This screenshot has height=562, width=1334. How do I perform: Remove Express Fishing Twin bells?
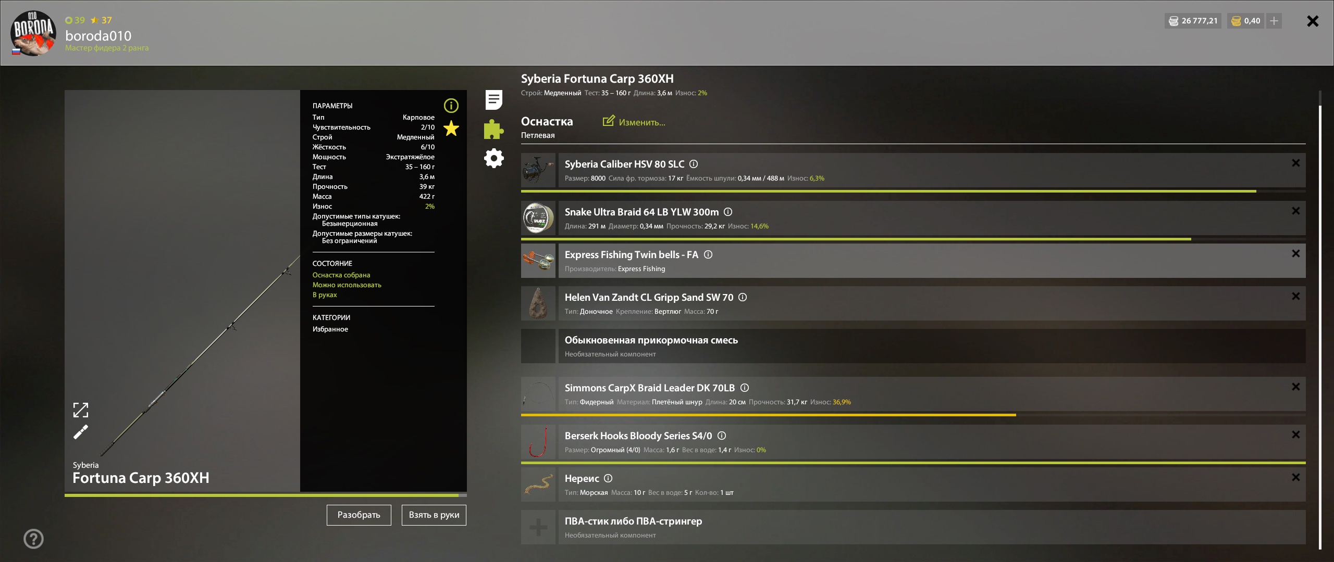coord(1296,253)
